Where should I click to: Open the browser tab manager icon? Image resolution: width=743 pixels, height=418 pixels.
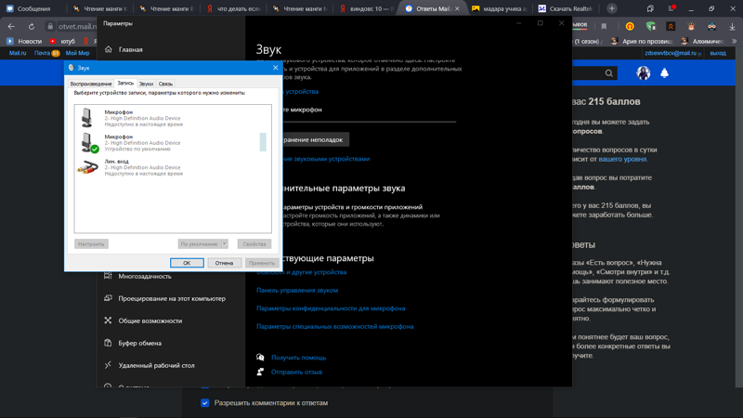650,8
